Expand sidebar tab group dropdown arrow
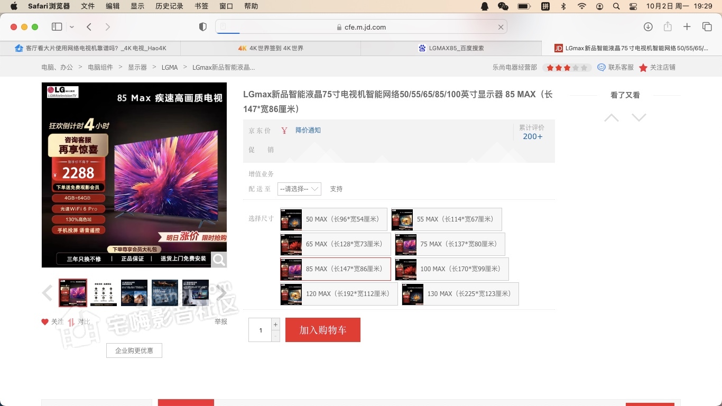The height and width of the screenshot is (406, 722). [x=72, y=27]
